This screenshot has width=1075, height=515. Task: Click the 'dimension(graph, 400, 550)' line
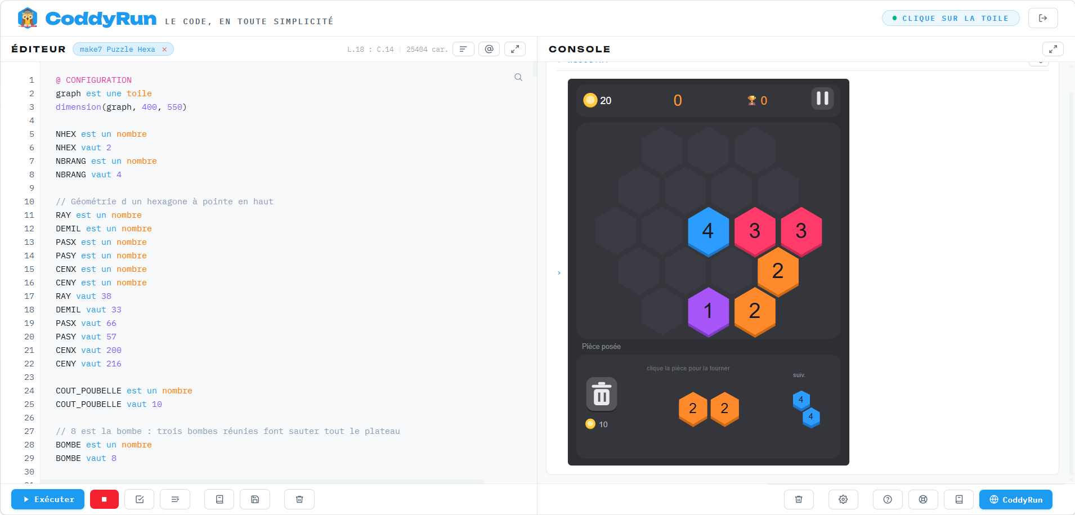pos(121,107)
